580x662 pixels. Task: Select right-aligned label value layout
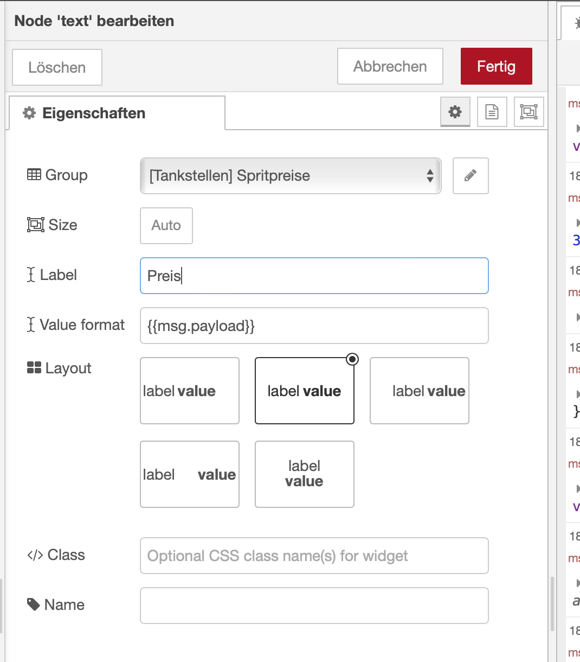pos(419,391)
